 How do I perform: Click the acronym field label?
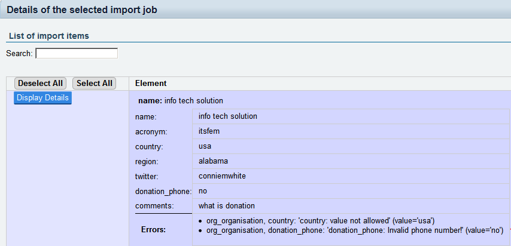[x=153, y=131]
